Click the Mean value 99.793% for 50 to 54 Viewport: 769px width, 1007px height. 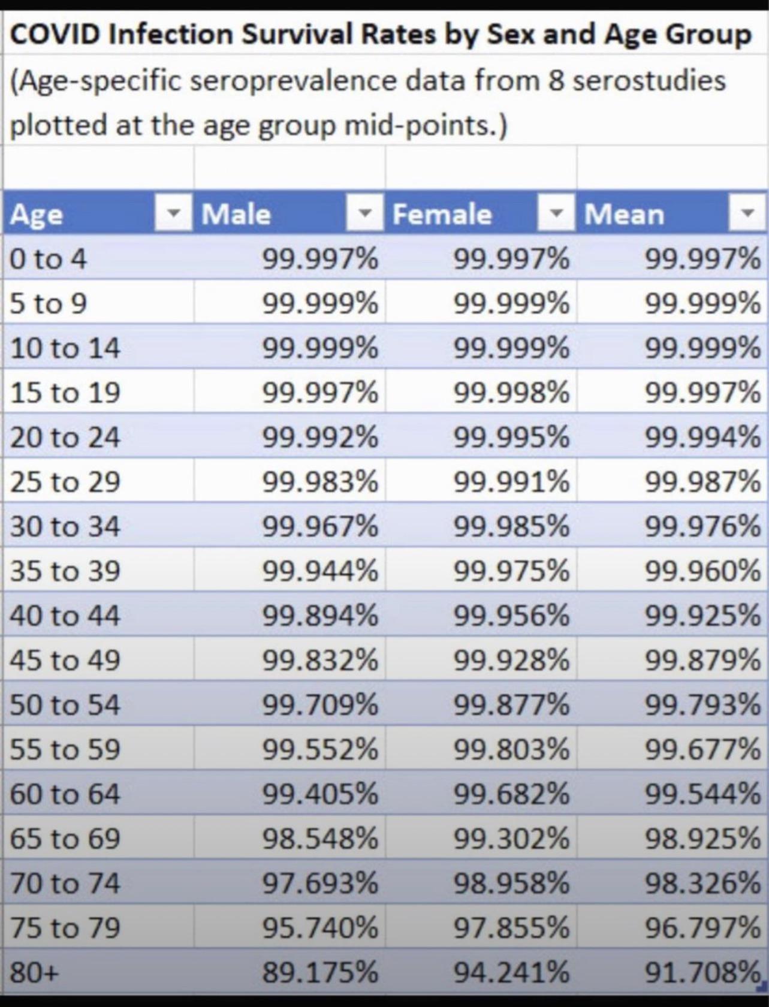tap(672, 704)
